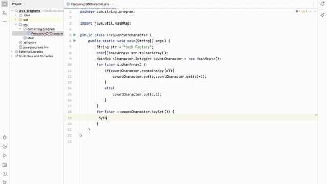Open editor tab options menu
The height and width of the screenshot is (184, 327).
[313, 4]
